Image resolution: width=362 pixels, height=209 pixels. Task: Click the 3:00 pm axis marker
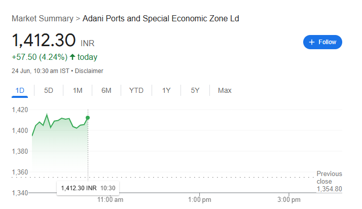(x=289, y=199)
